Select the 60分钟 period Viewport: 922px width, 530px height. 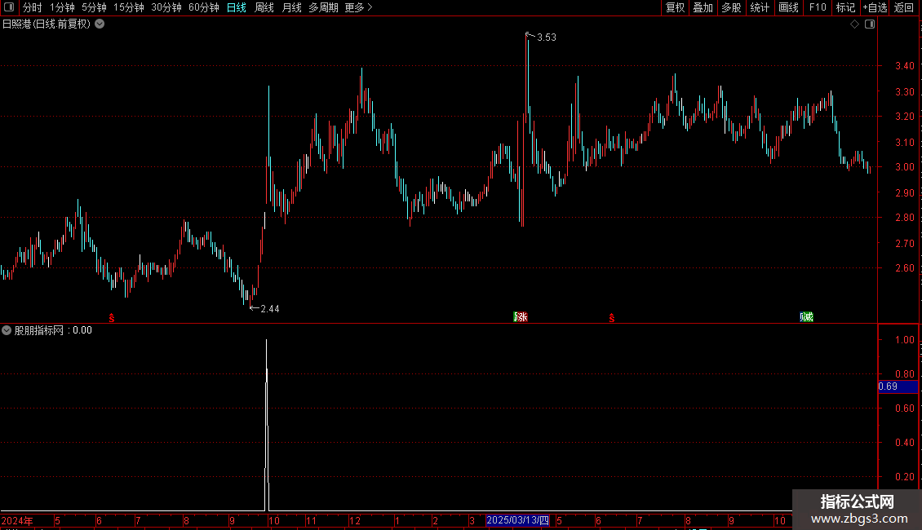tap(204, 7)
